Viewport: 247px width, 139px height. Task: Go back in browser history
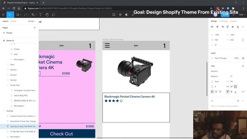tap(3, 8)
